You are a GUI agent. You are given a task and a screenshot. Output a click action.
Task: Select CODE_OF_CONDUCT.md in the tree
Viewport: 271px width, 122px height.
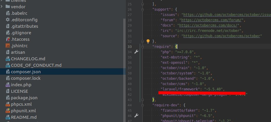36,65
